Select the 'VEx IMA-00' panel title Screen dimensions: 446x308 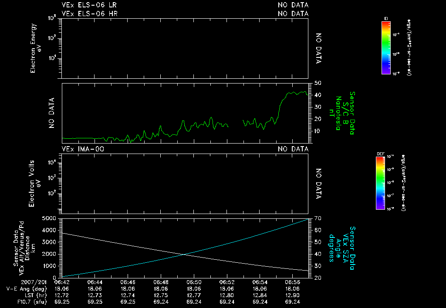(83, 149)
